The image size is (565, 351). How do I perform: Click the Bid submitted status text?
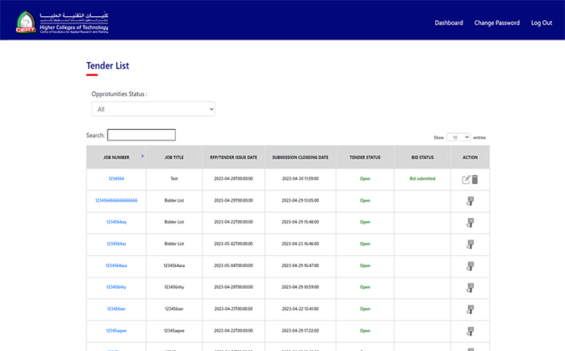coord(422,179)
